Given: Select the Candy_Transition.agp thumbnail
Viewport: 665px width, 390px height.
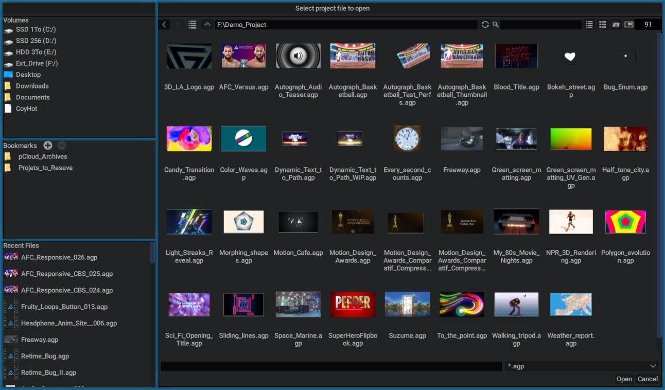Looking at the screenshot, I should [189, 139].
